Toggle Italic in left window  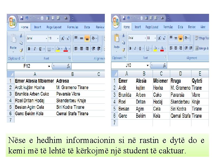point(35,49)
